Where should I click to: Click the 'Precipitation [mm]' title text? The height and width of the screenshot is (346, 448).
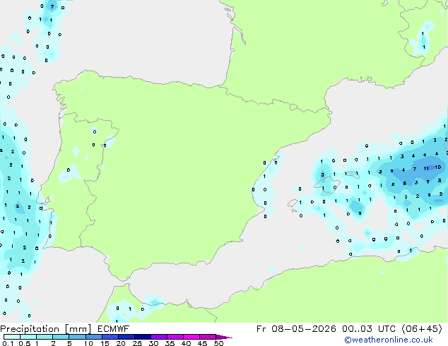pos(46,329)
